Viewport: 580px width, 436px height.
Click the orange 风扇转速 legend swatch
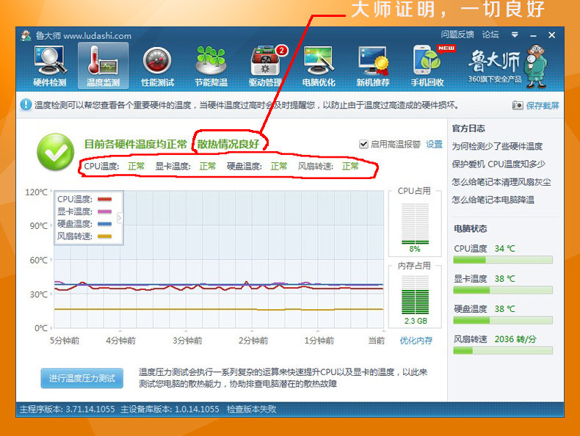(x=104, y=236)
